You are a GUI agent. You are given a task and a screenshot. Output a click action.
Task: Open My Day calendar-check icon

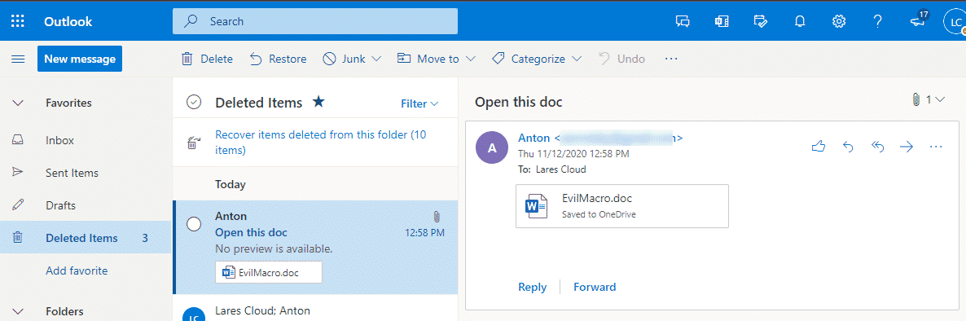coord(760,21)
